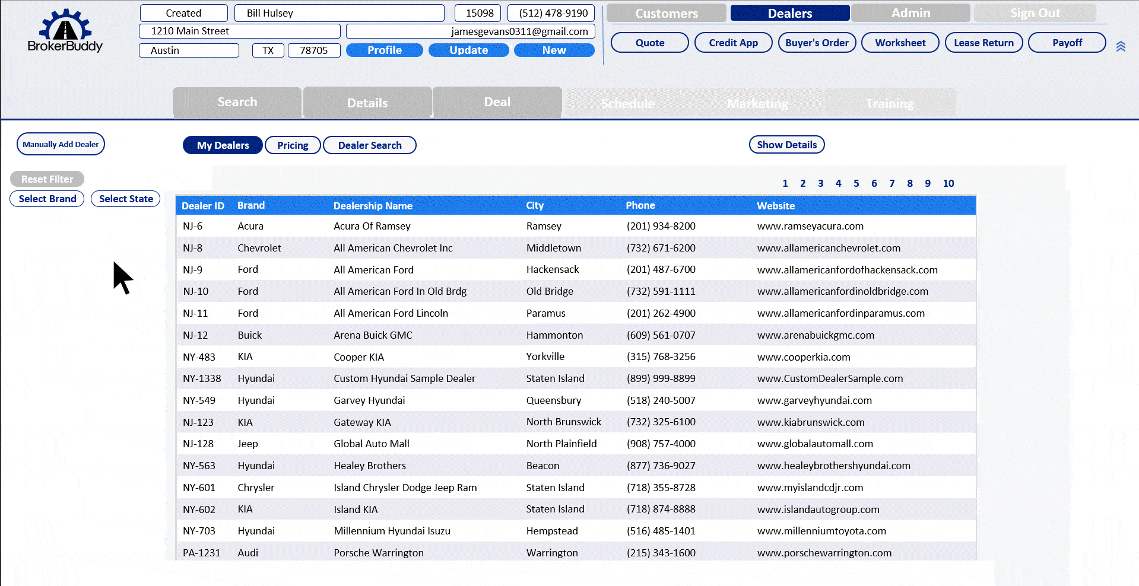Open the Marketing tab
The height and width of the screenshot is (586, 1139).
click(x=758, y=103)
